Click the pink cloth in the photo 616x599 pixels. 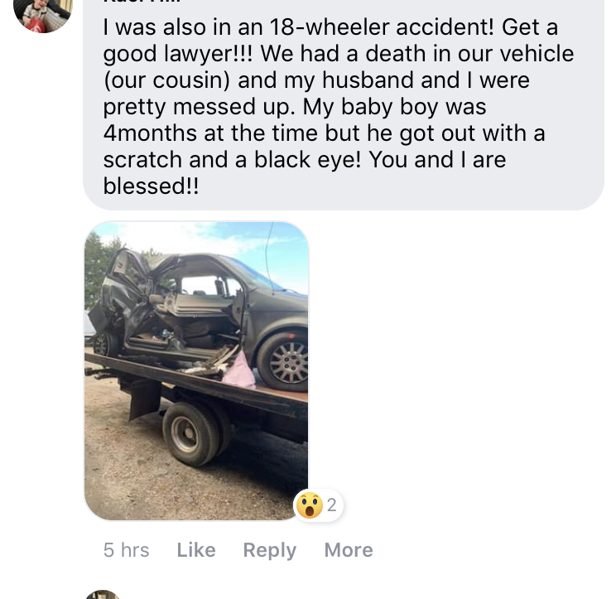(x=239, y=370)
